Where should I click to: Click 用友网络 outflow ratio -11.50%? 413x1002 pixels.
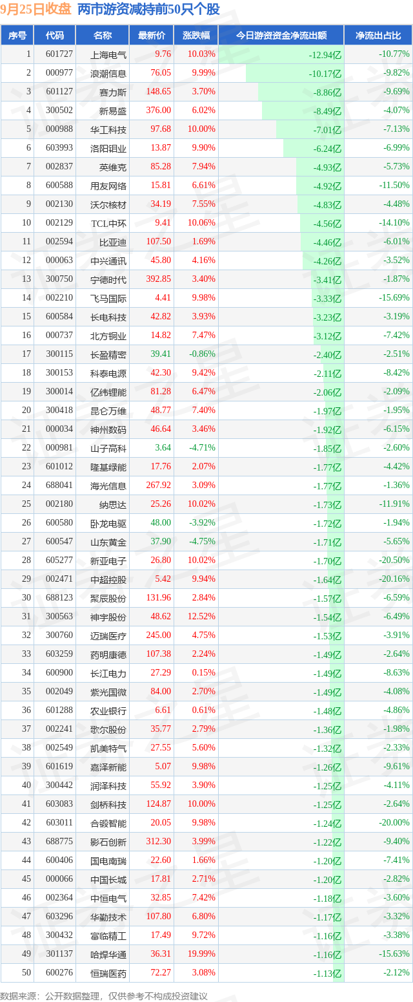click(394, 186)
